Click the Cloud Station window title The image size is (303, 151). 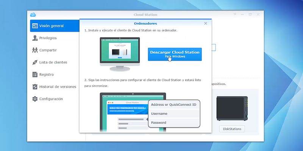click(145, 15)
